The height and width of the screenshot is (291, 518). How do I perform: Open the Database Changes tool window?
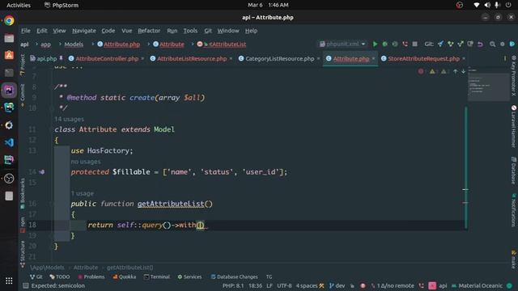pyautogui.click(x=234, y=276)
